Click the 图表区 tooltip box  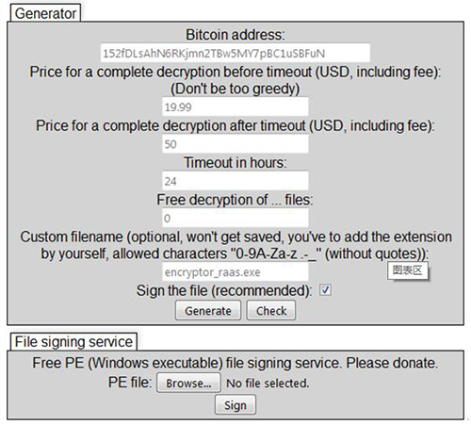(408, 270)
